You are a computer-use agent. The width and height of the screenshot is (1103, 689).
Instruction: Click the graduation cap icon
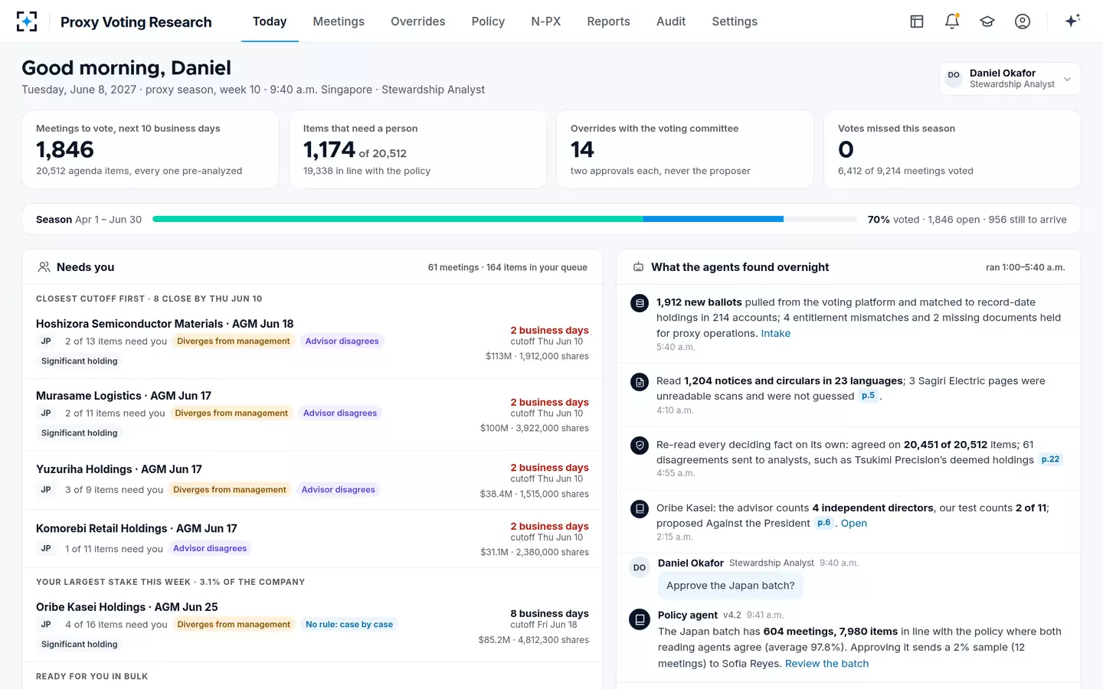pyautogui.click(x=987, y=21)
